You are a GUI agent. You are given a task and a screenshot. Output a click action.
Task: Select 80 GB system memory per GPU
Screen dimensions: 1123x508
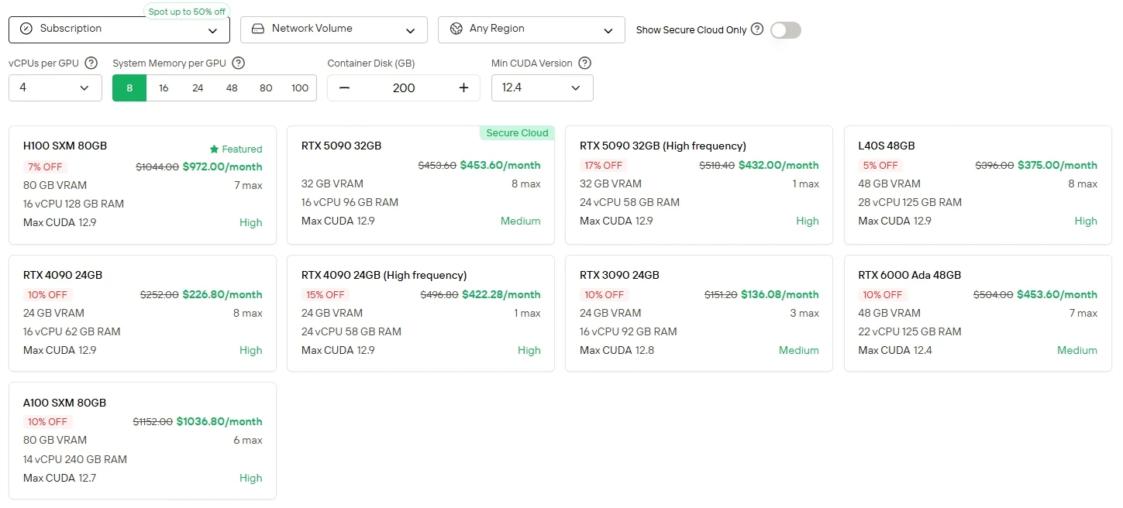pyautogui.click(x=266, y=88)
